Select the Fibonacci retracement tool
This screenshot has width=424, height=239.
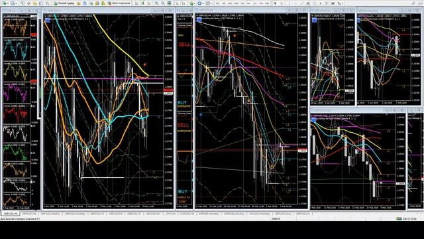tap(314, 3)
